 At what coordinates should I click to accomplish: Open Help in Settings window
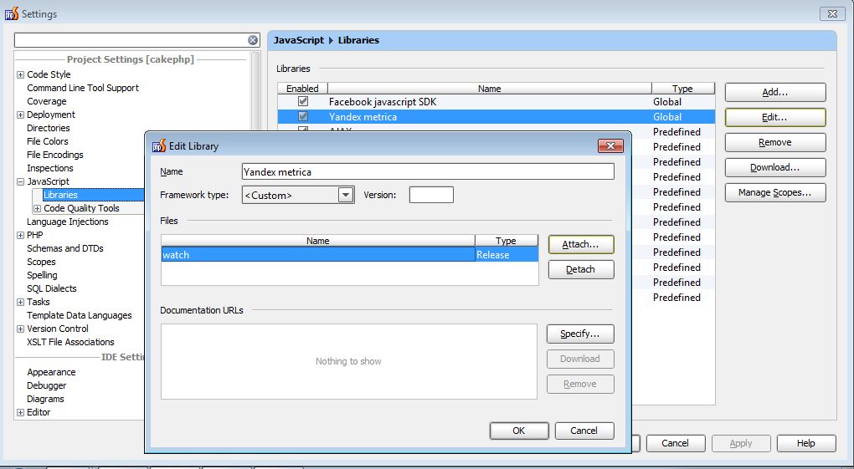(806, 443)
